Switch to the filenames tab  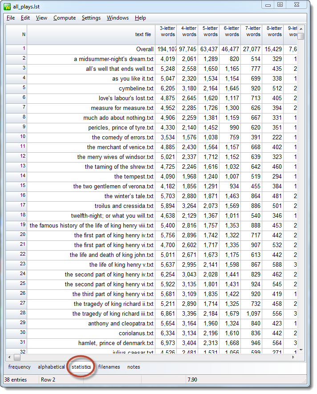[109, 367]
